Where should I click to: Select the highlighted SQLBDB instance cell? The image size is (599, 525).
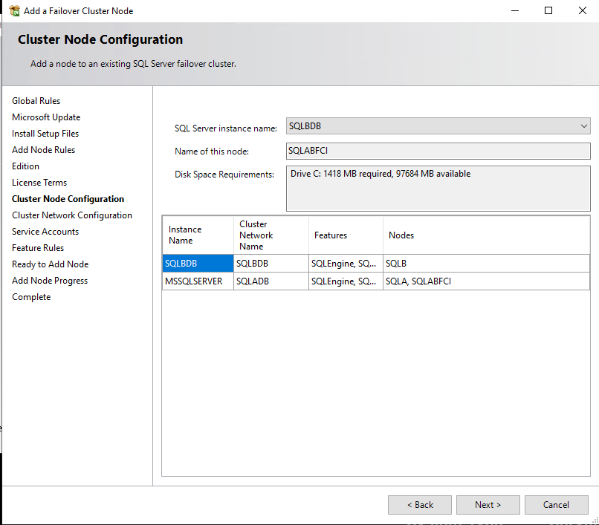click(x=198, y=263)
